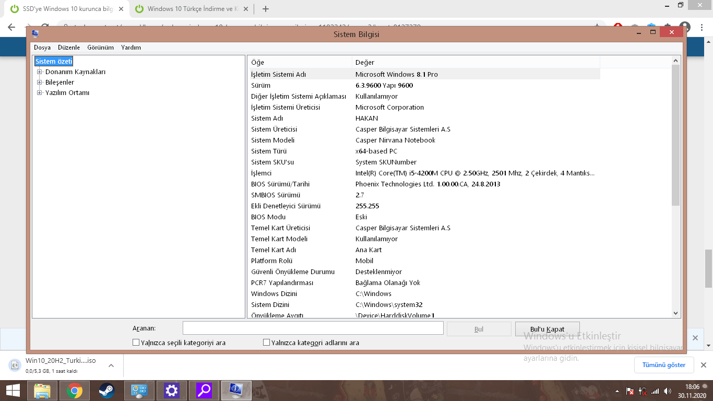Click the Sistem Bilgisi taskbar icon
713x401 pixels.
[236, 391]
